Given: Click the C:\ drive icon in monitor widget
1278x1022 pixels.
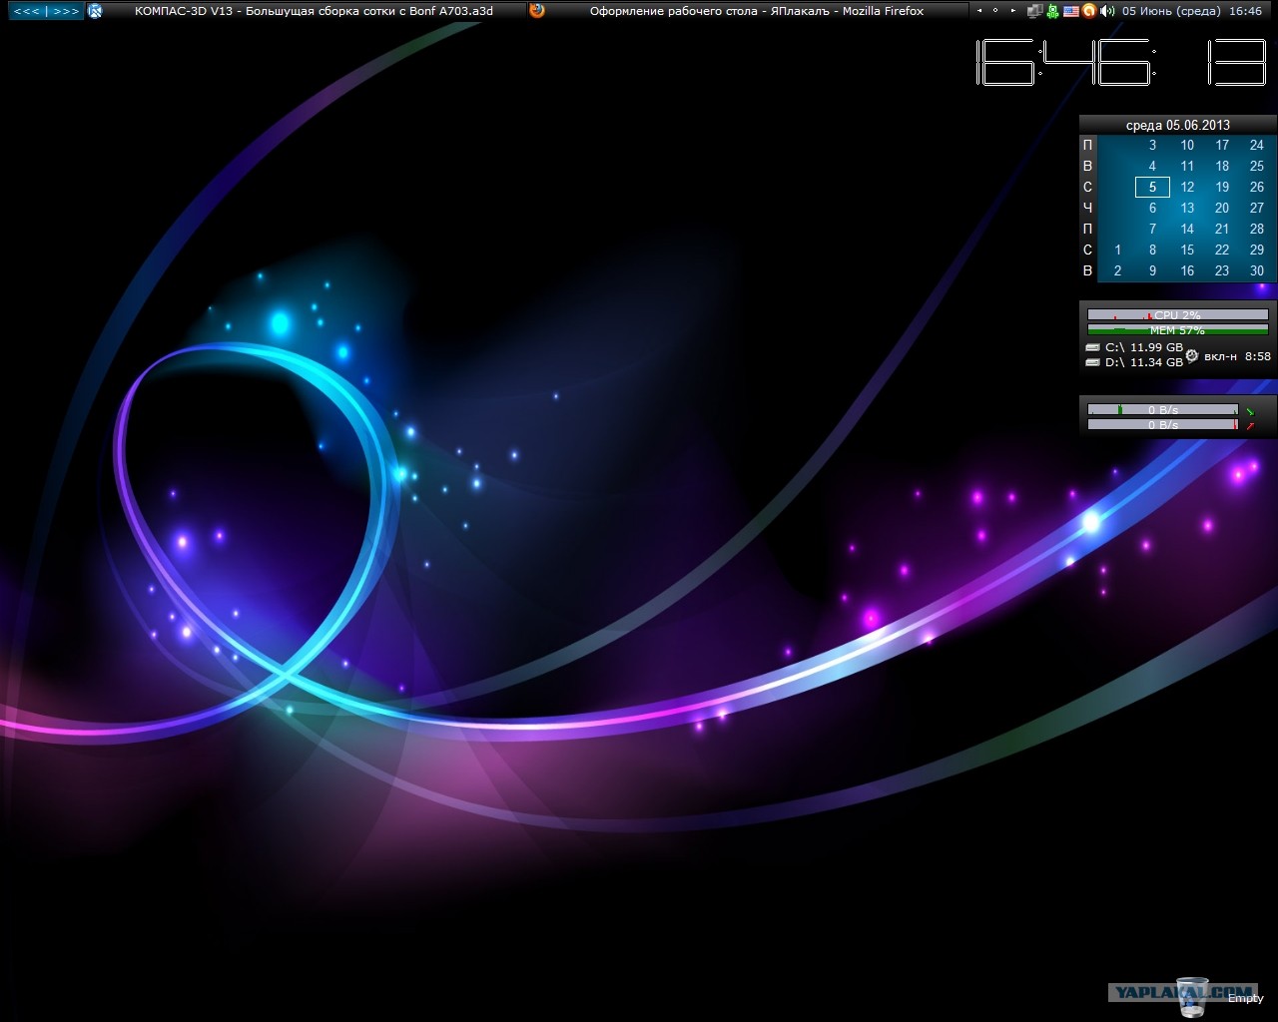Looking at the screenshot, I should point(1093,347).
